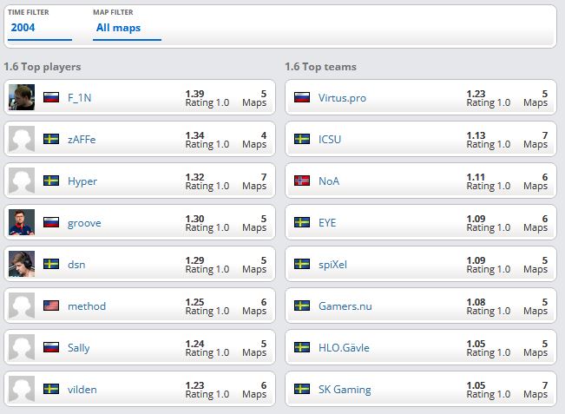The image size is (565, 414).
Task: Click the spiXel team link
Action: pyautogui.click(x=332, y=265)
